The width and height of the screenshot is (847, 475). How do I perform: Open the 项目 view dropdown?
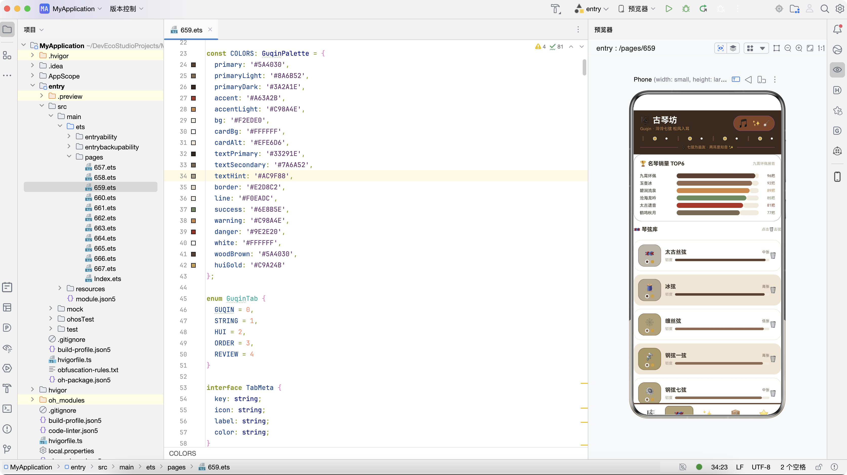pyautogui.click(x=33, y=30)
